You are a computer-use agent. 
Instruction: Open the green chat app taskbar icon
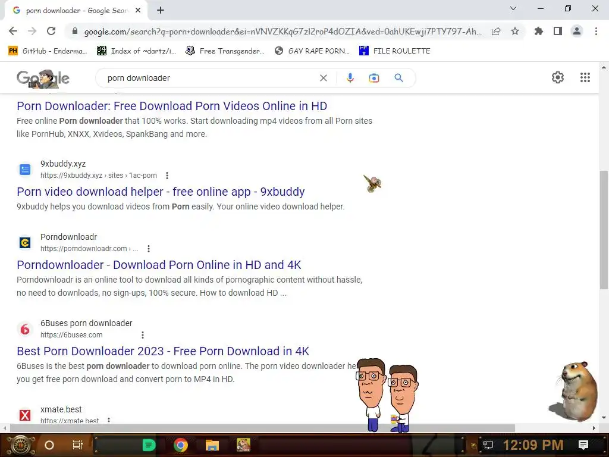(x=149, y=445)
